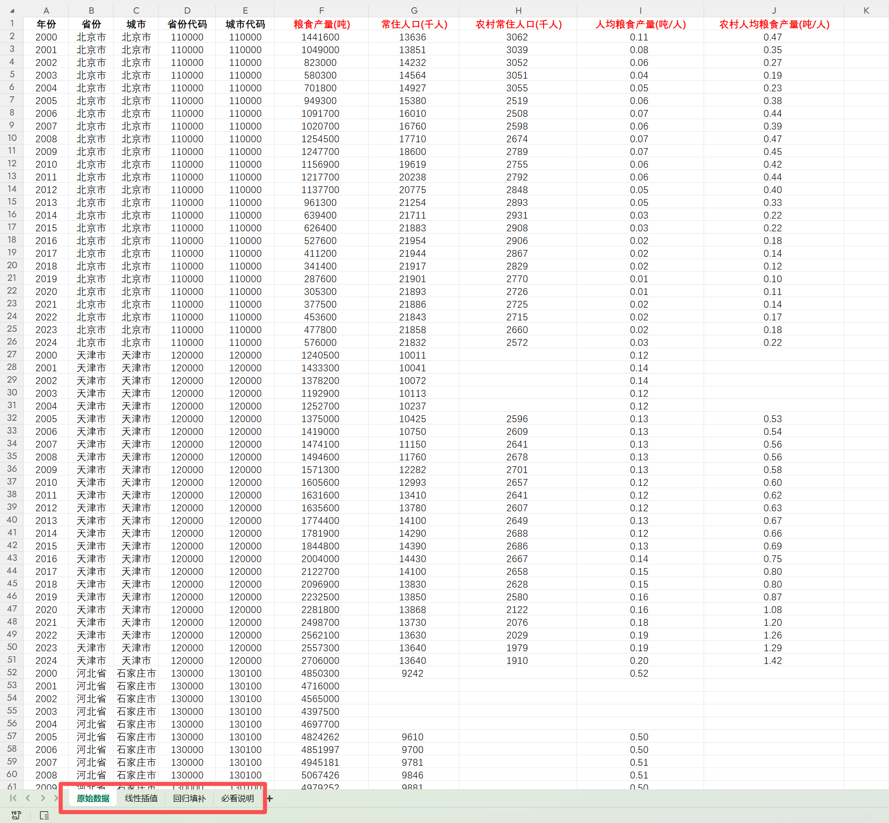The width and height of the screenshot is (889, 823).
Task: Click the select-all corner triangle
Action: tap(12, 10)
